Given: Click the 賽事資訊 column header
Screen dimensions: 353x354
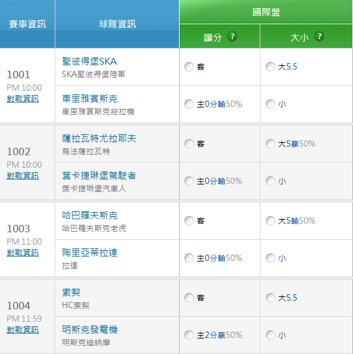Looking at the screenshot, I should [27, 24].
